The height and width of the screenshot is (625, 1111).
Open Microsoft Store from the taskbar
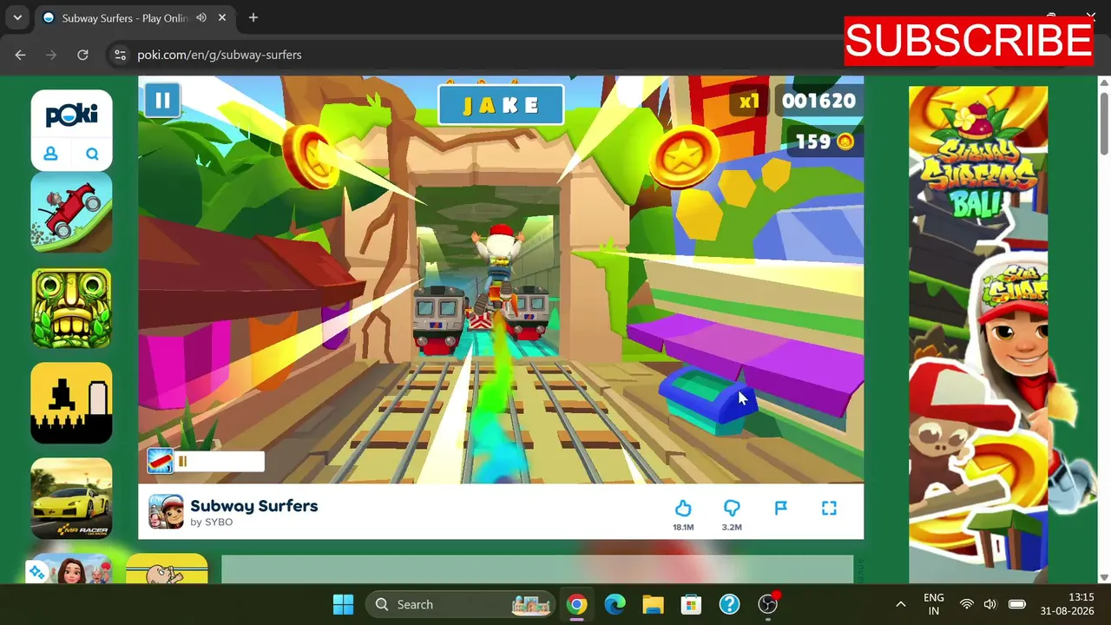691,604
